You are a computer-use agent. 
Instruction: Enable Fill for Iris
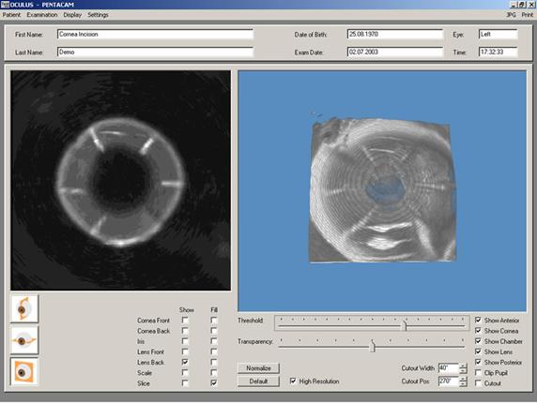coord(214,341)
